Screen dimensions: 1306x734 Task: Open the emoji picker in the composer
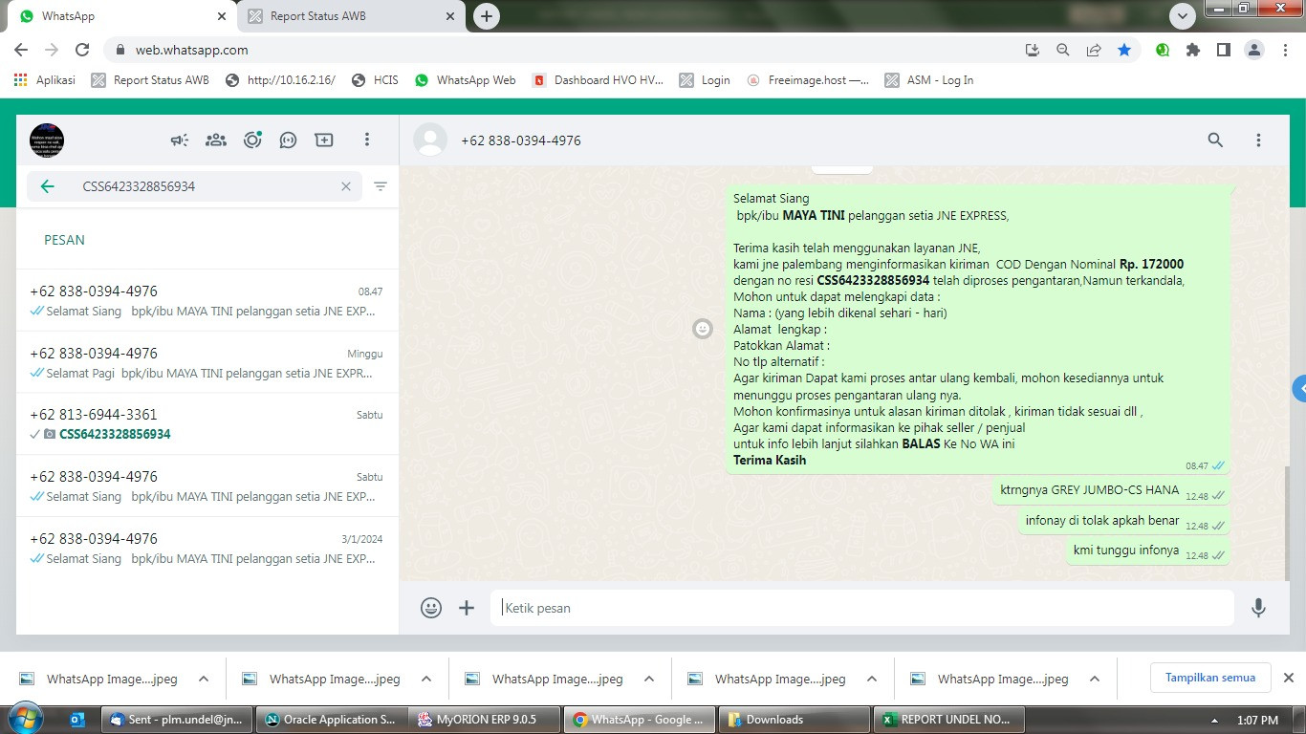tap(431, 608)
